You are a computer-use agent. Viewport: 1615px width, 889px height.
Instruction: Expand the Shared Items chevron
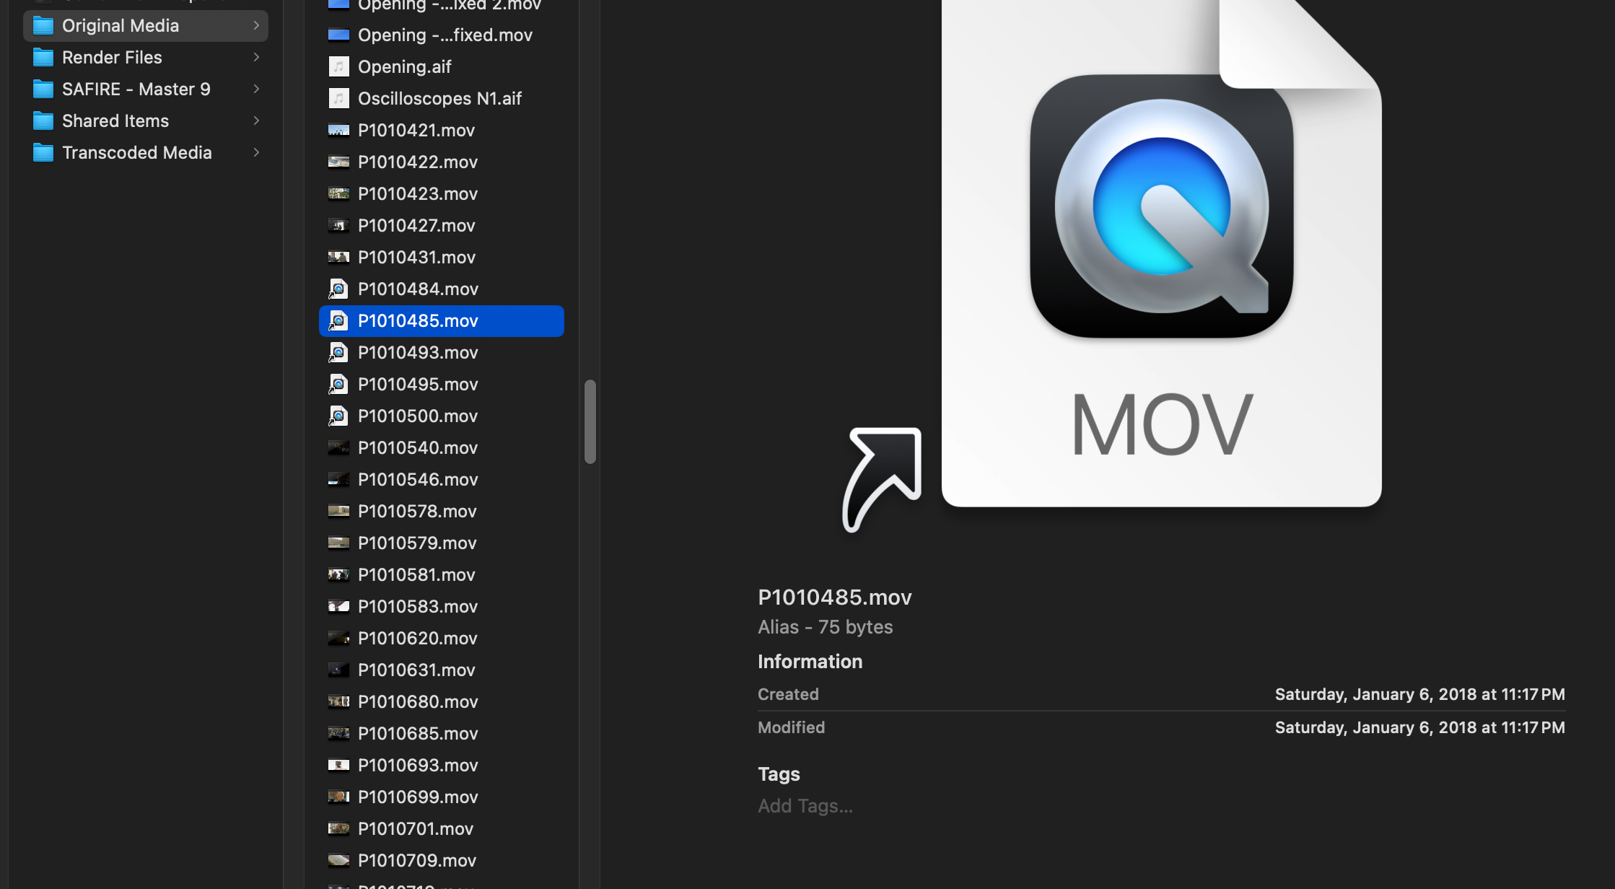[x=256, y=121]
